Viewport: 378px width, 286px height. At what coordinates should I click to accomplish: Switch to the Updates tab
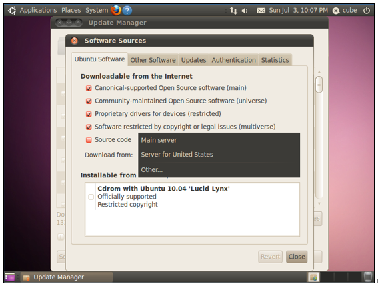[x=193, y=60]
